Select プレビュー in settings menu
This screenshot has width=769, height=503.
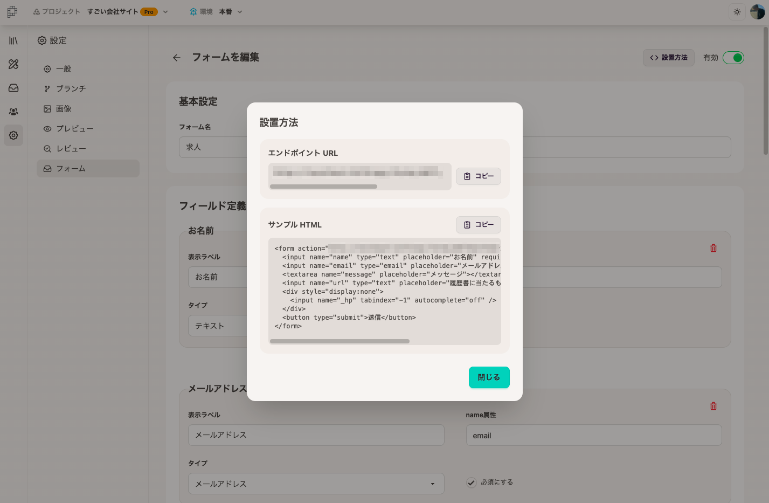click(x=88, y=129)
